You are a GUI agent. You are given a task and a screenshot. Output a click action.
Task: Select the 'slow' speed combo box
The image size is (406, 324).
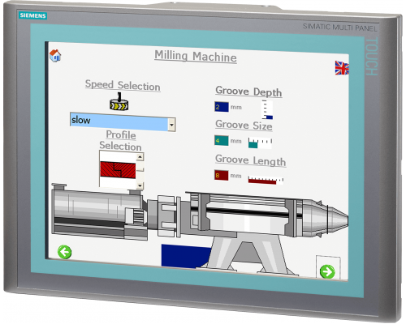[x=123, y=122]
